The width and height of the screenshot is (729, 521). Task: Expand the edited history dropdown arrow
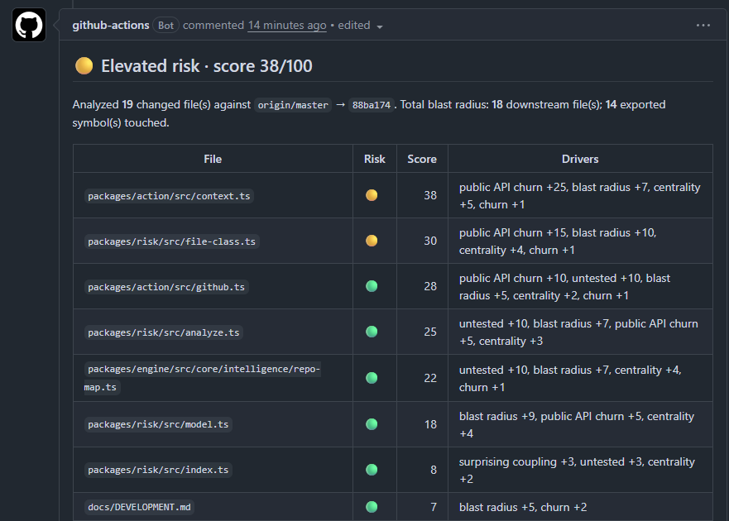(x=380, y=26)
